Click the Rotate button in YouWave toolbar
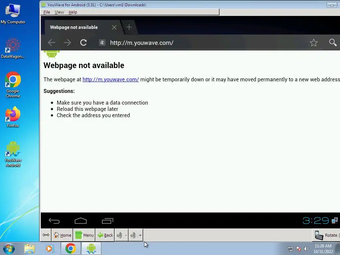 (326, 235)
